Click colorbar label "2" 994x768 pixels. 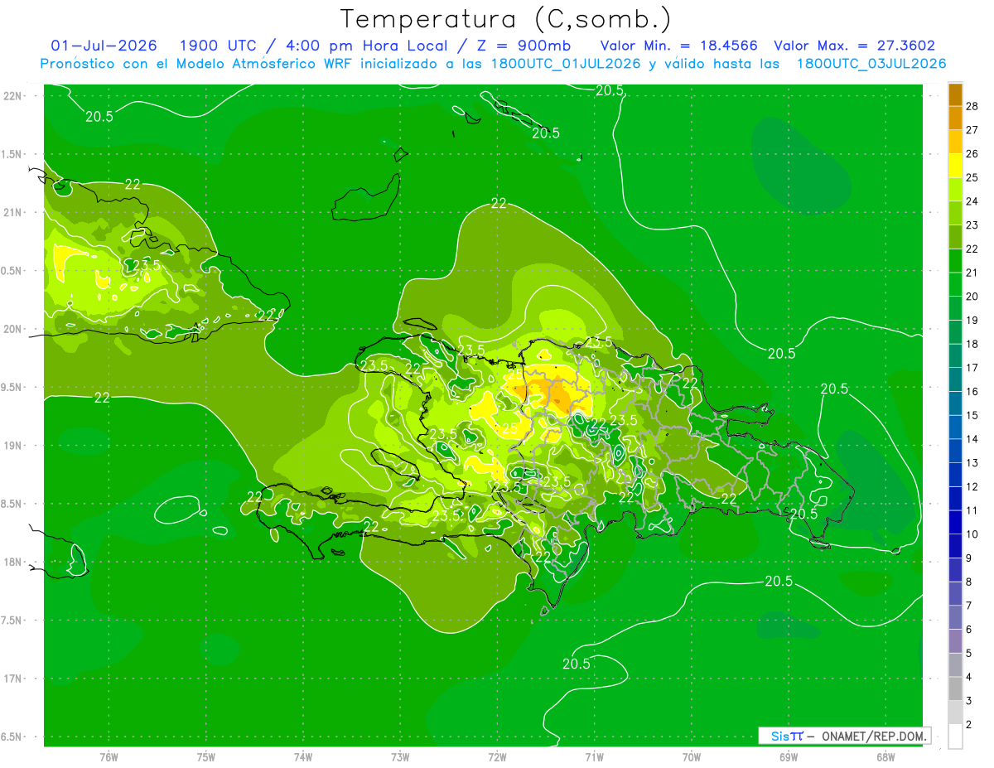969,725
